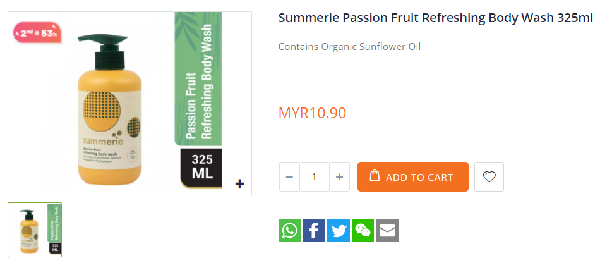The image size is (612, 270).
Task: Email this product using envelope icon
Action: point(387,230)
